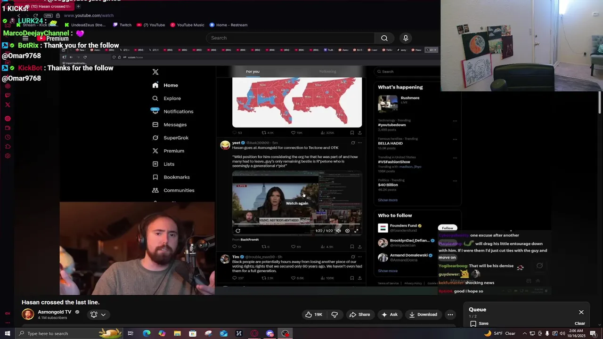This screenshot has width=603, height=339.
Task: Select Home in X sidebar in video
Action: click(165, 85)
